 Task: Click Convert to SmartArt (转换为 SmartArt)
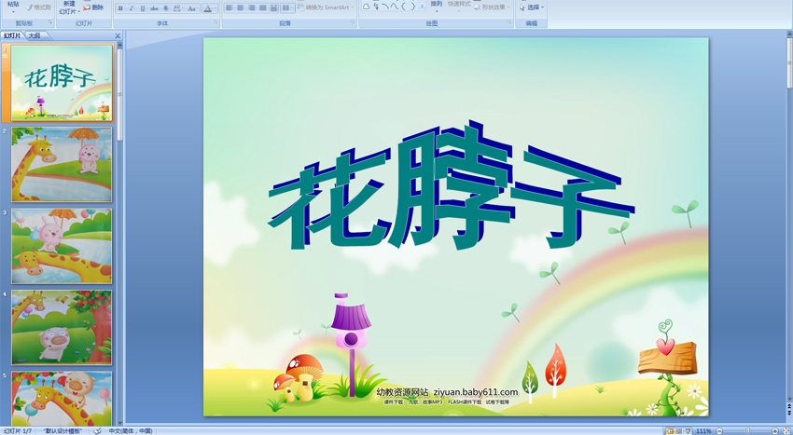(x=324, y=7)
